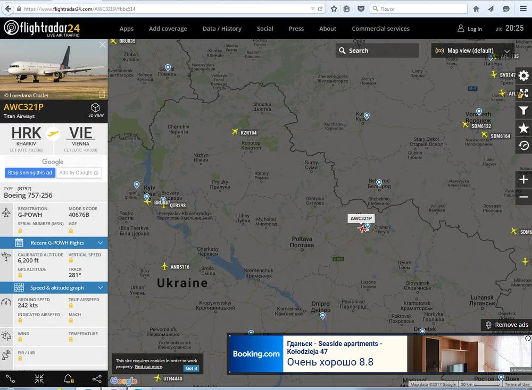The height and width of the screenshot is (390, 532).
Task: Click the browser URL address field
Action: pos(166,9)
